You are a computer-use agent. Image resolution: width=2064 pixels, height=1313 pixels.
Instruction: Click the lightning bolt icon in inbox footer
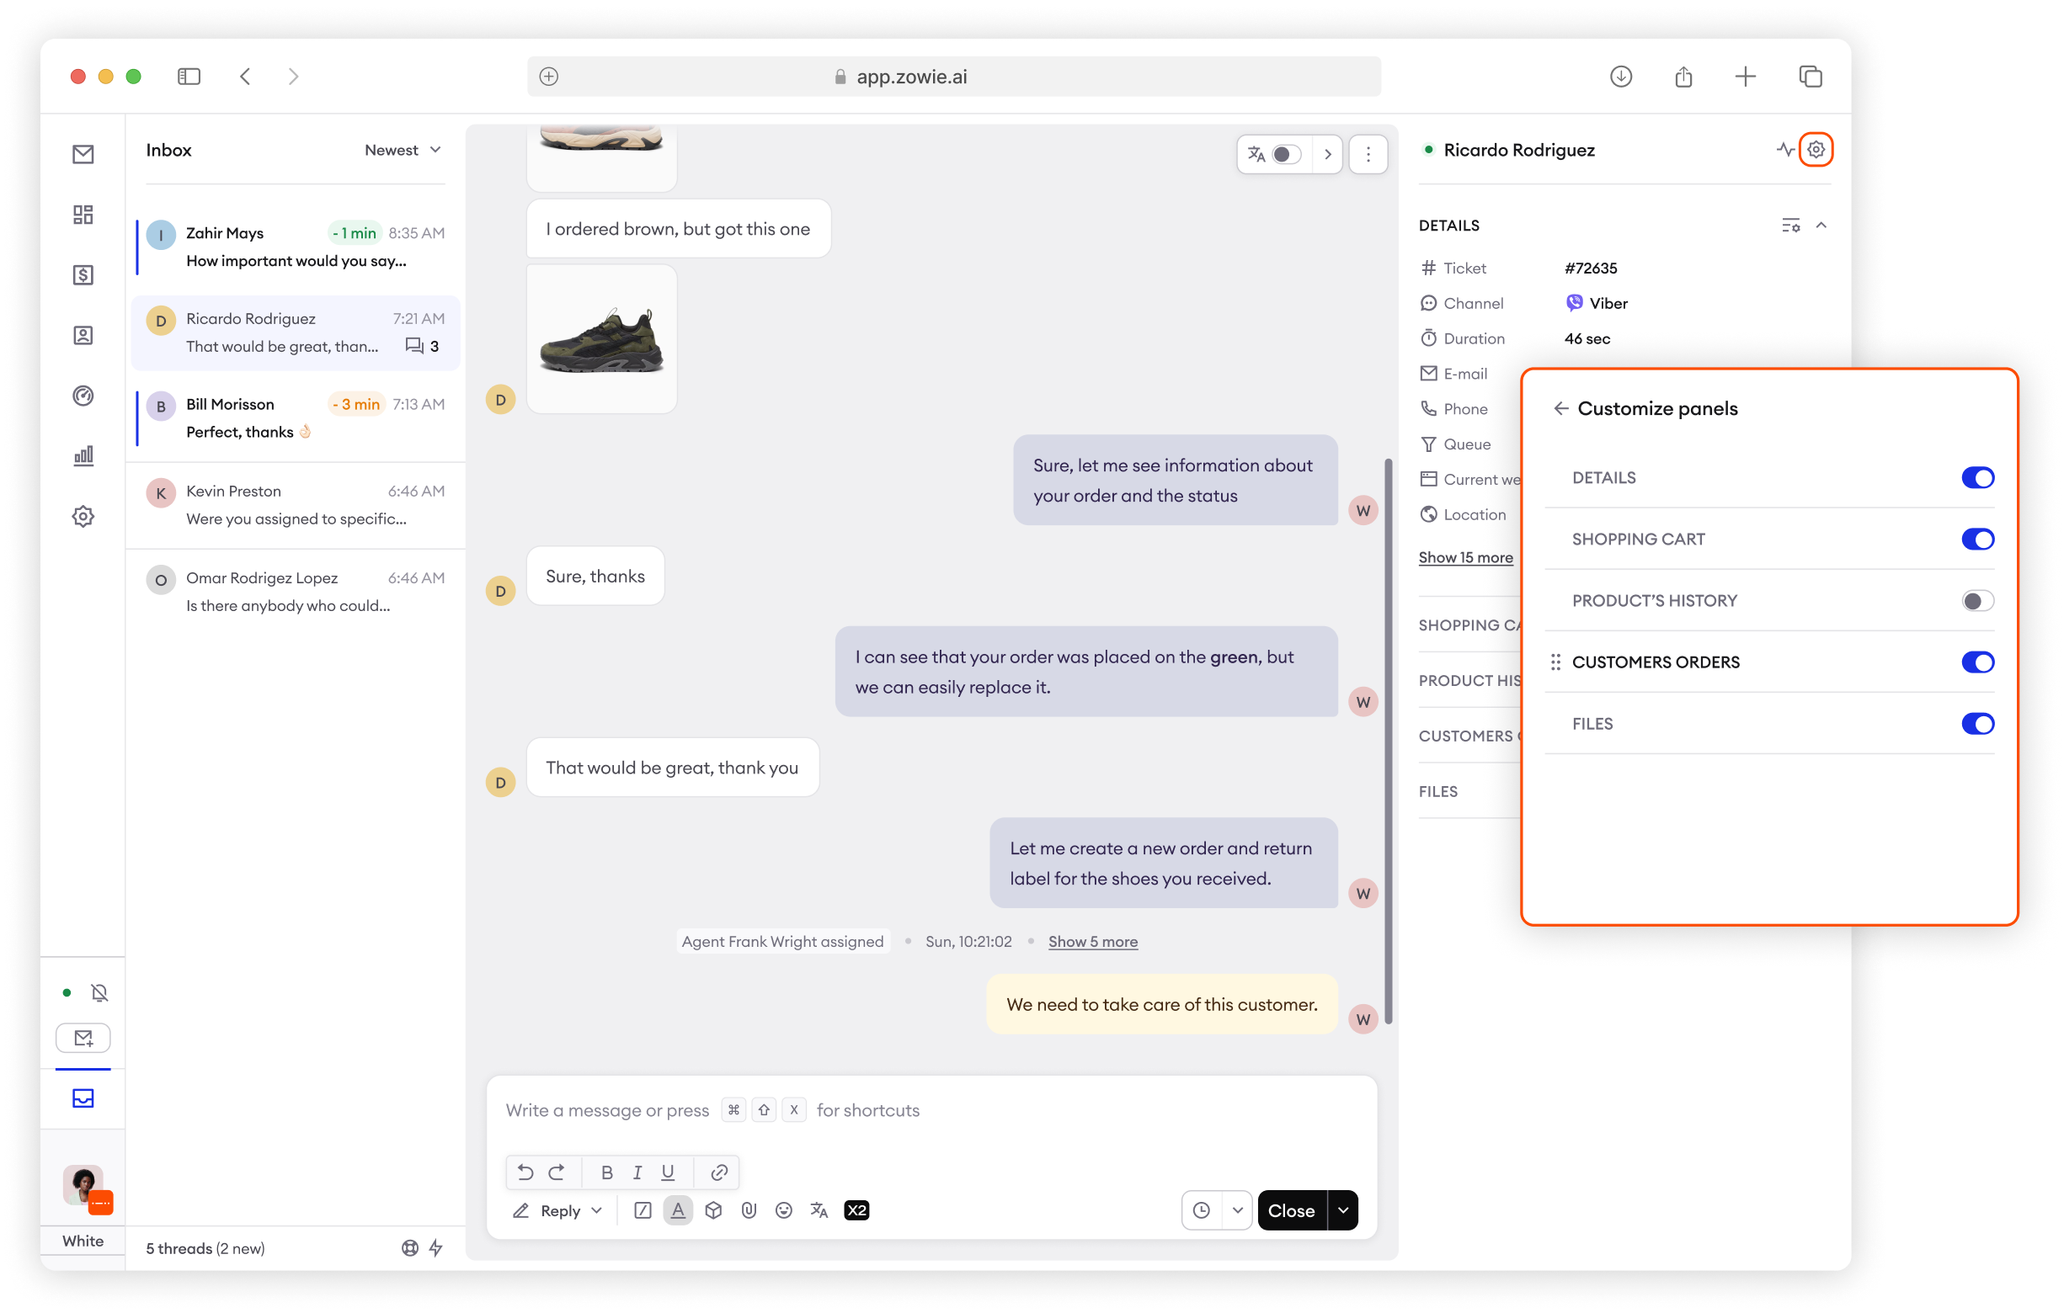(x=436, y=1248)
